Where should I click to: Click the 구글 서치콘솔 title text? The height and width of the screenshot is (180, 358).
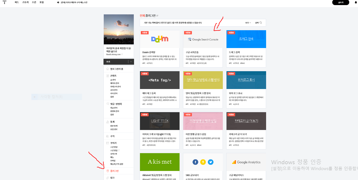coord(192,52)
